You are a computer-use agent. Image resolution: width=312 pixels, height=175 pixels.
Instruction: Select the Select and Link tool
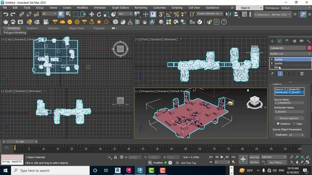[x=21, y=14]
